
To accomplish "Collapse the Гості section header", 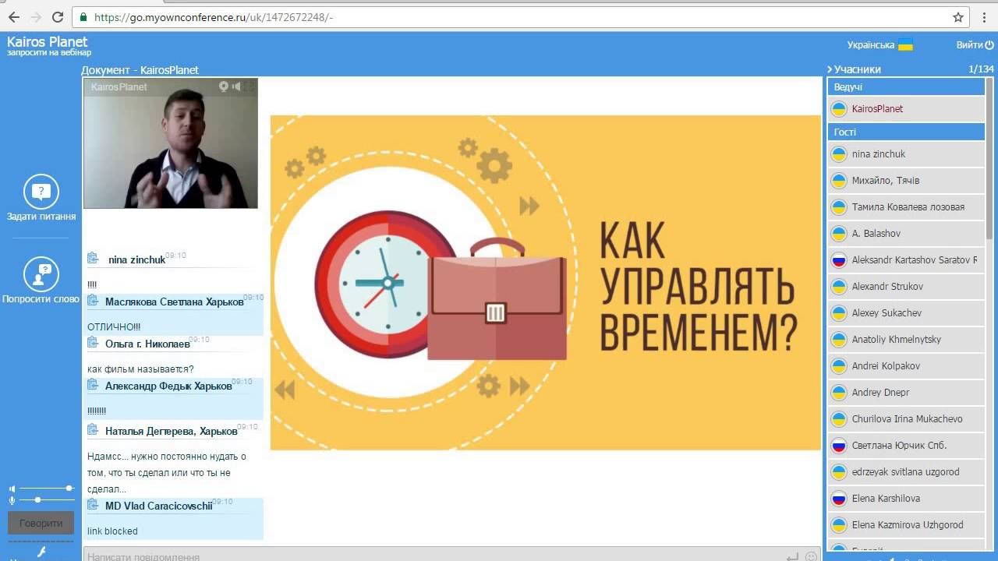I will point(906,132).
